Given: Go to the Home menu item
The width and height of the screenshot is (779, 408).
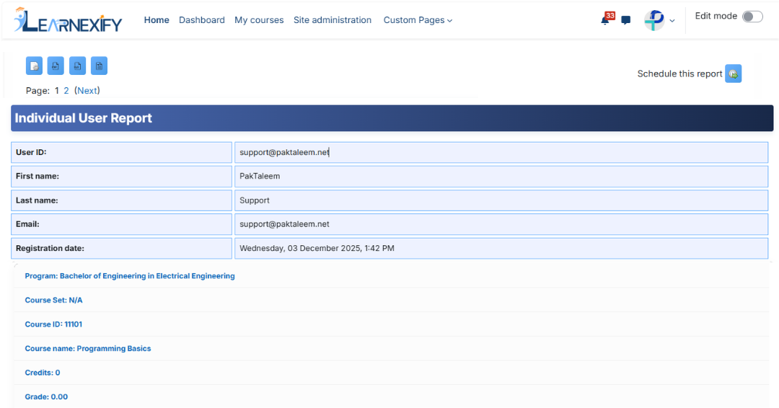Looking at the screenshot, I should tap(157, 20).
